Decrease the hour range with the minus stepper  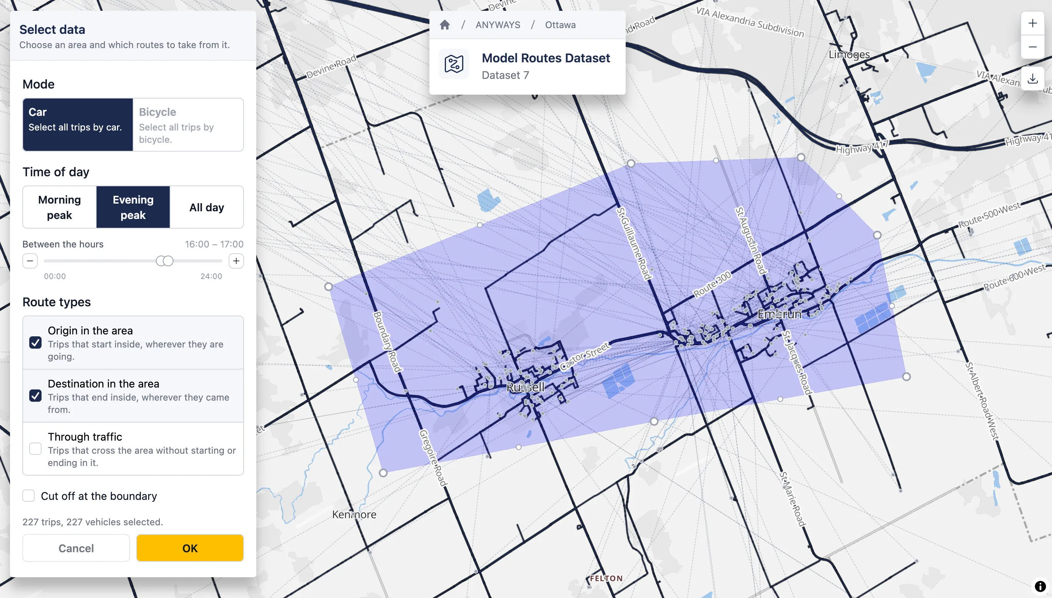click(30, 261)
